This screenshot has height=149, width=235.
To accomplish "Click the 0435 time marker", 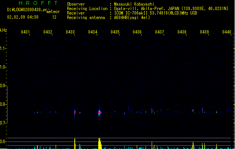I will pyautogui.click(x=115, y=32).
